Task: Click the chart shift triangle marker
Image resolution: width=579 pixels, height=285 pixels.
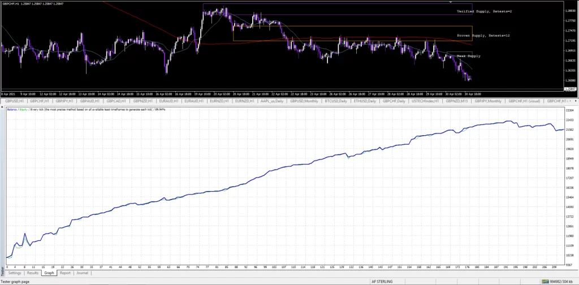Action: (451, 3)
